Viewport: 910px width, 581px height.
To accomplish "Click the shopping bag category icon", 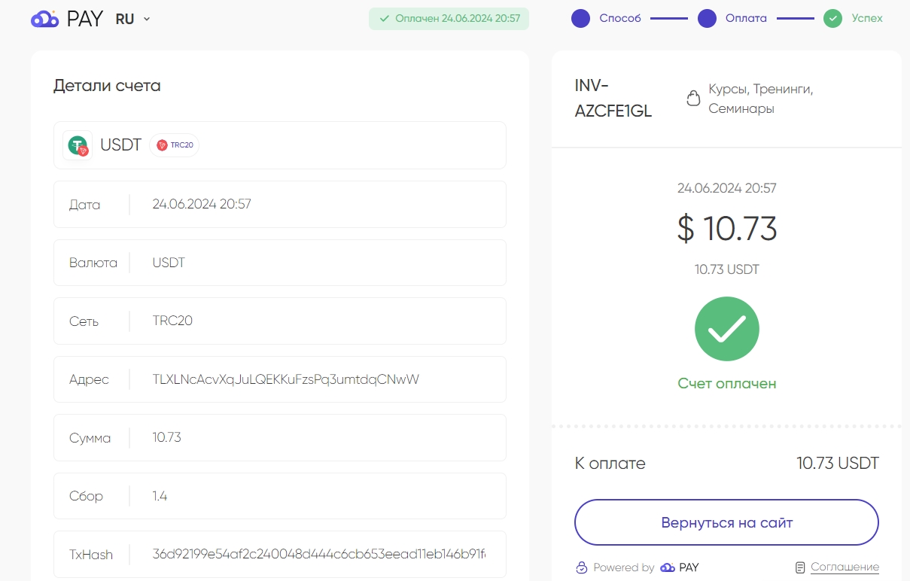I will pyautogui.click(x=693, y=99).
